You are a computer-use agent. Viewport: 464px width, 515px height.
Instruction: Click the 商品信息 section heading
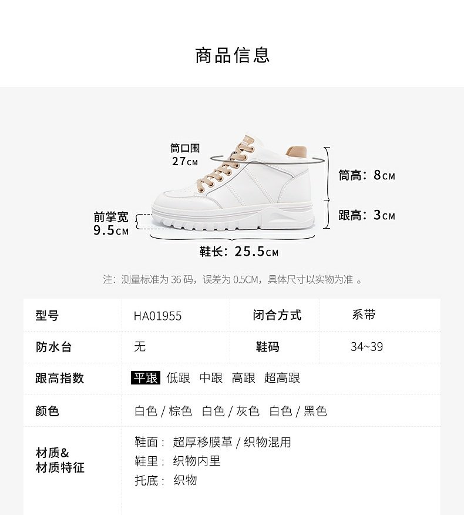point(233,55)
